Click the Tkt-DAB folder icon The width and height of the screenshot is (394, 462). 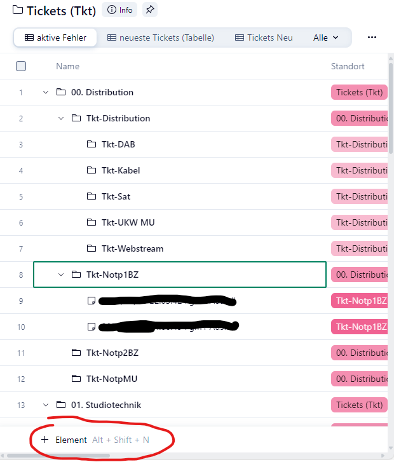(91, 144)
